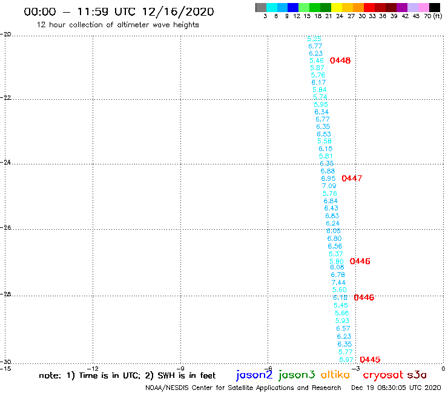Pick the yellow swatch in the color scale

click(337, 7)
